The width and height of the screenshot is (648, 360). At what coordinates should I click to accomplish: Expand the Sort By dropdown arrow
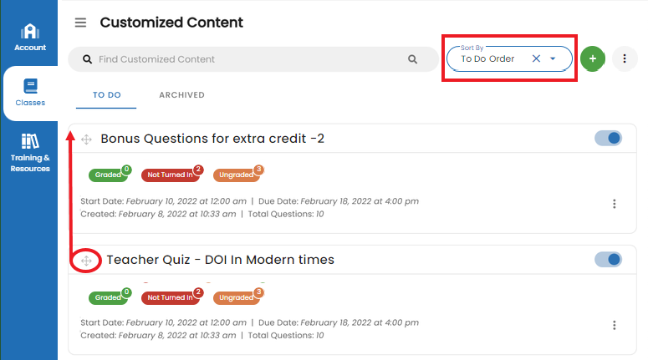pos(553,58)
